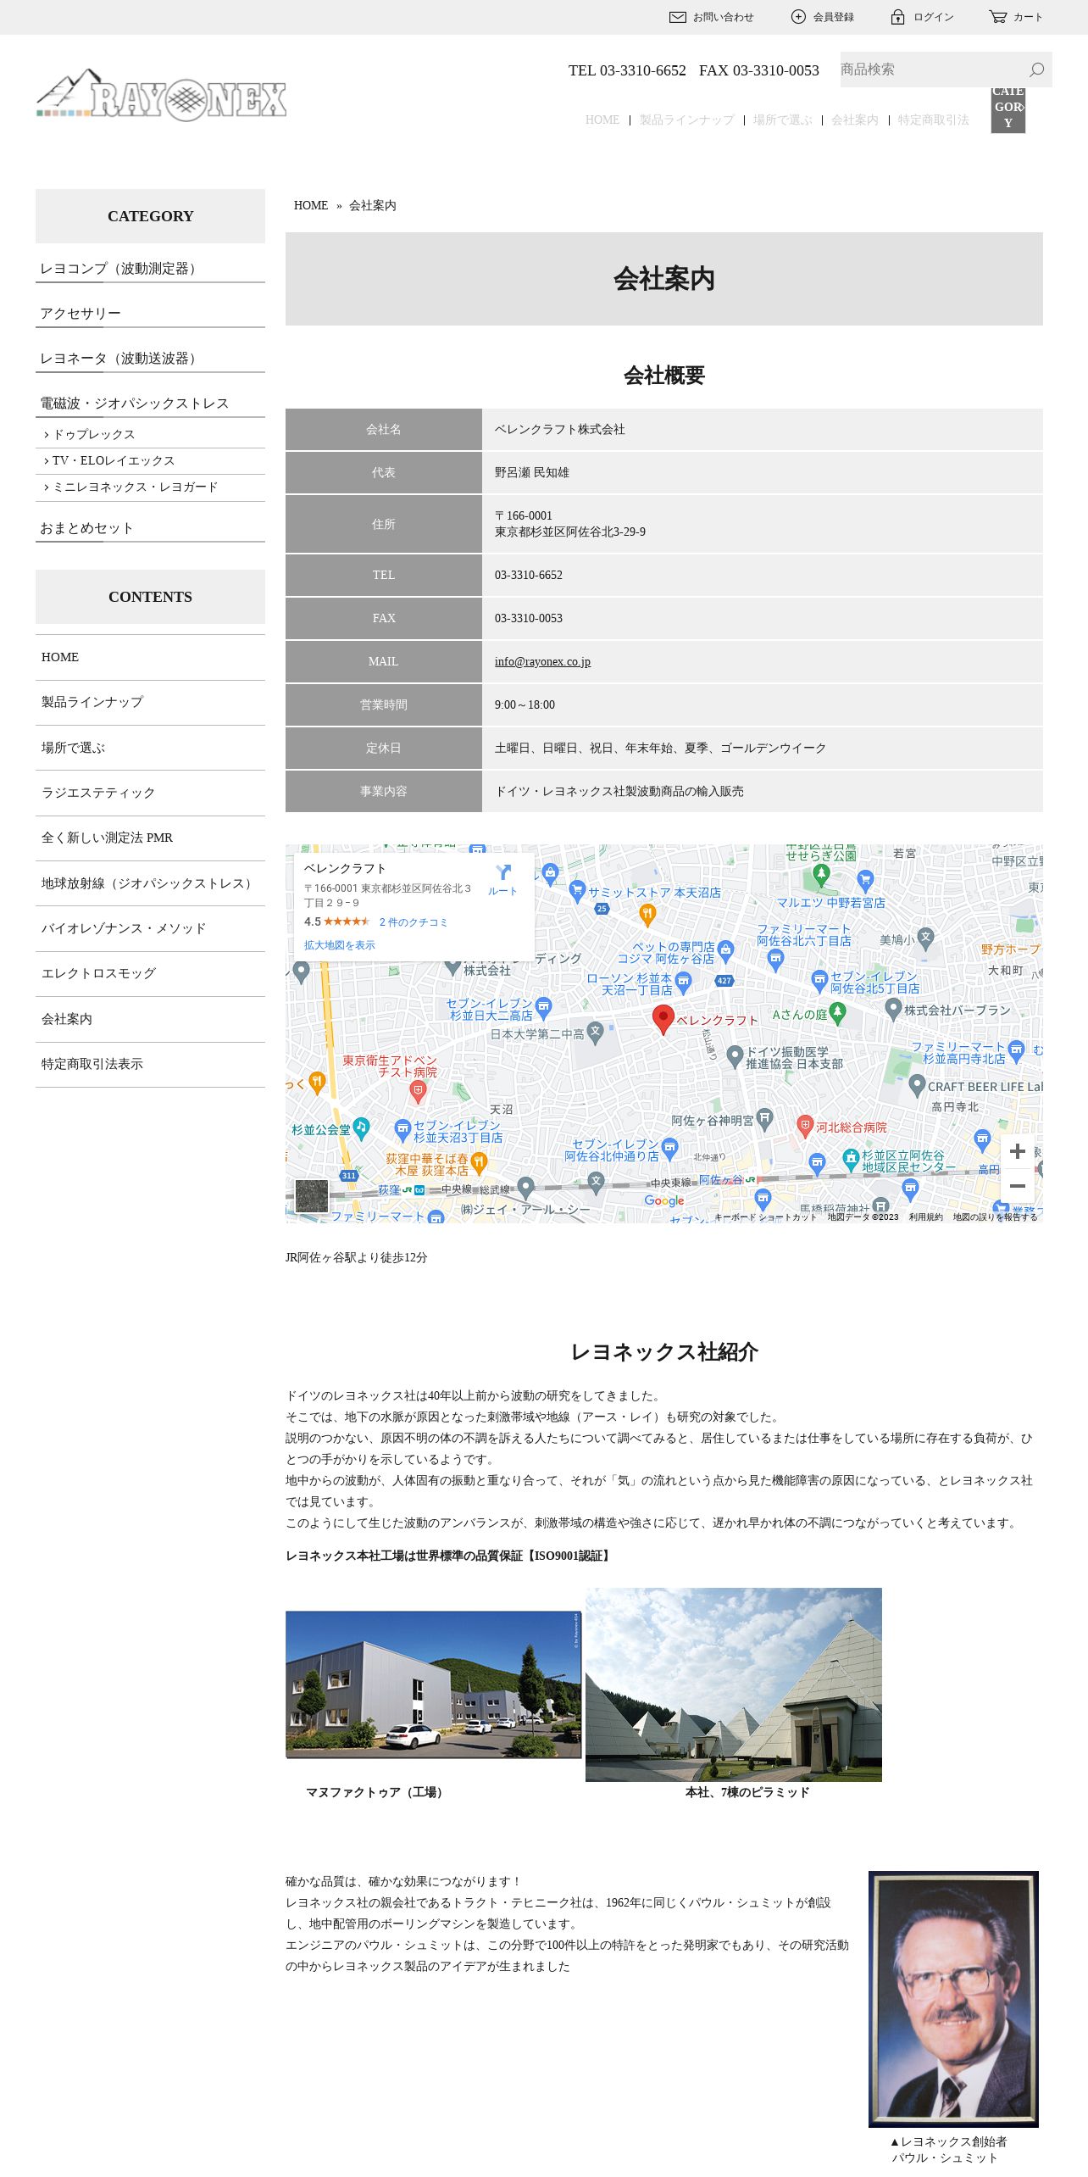This screenshot has width=1088, height=2177.
Task: Click the founder portrait photo
Action: [953, 1999]
